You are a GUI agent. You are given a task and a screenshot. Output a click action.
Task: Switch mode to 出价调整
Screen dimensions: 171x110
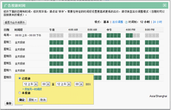click(118, 22)
